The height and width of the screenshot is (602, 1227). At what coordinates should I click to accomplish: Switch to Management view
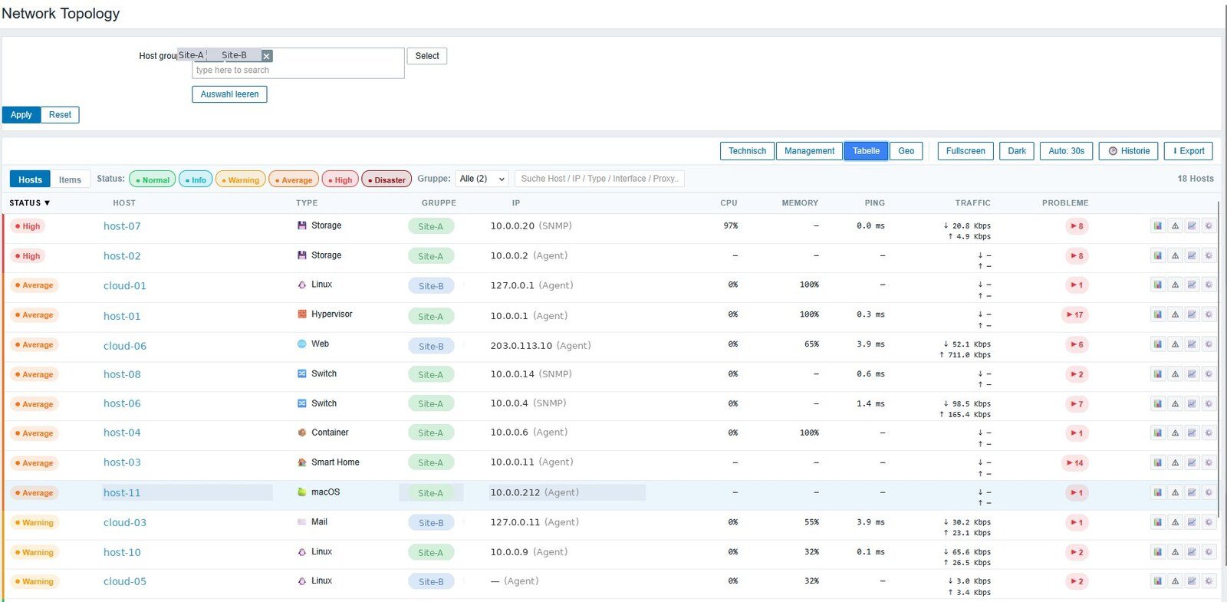coord(809,151)
